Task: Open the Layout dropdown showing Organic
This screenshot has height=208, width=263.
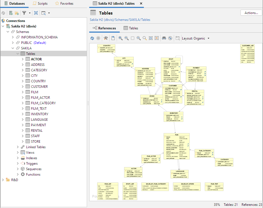Action: 196,38
